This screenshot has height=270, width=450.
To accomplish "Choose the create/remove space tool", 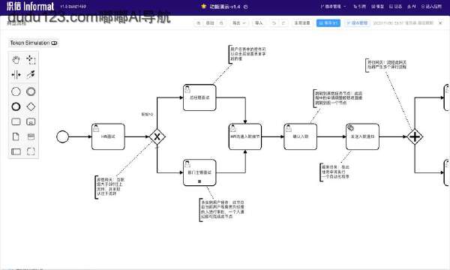I will coord(16,75).
